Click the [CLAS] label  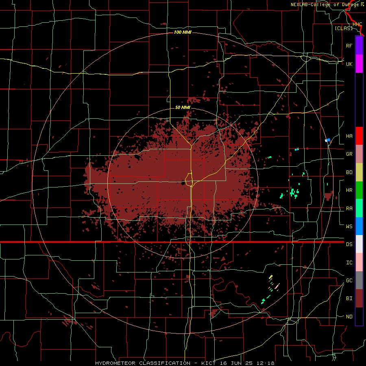344,28
